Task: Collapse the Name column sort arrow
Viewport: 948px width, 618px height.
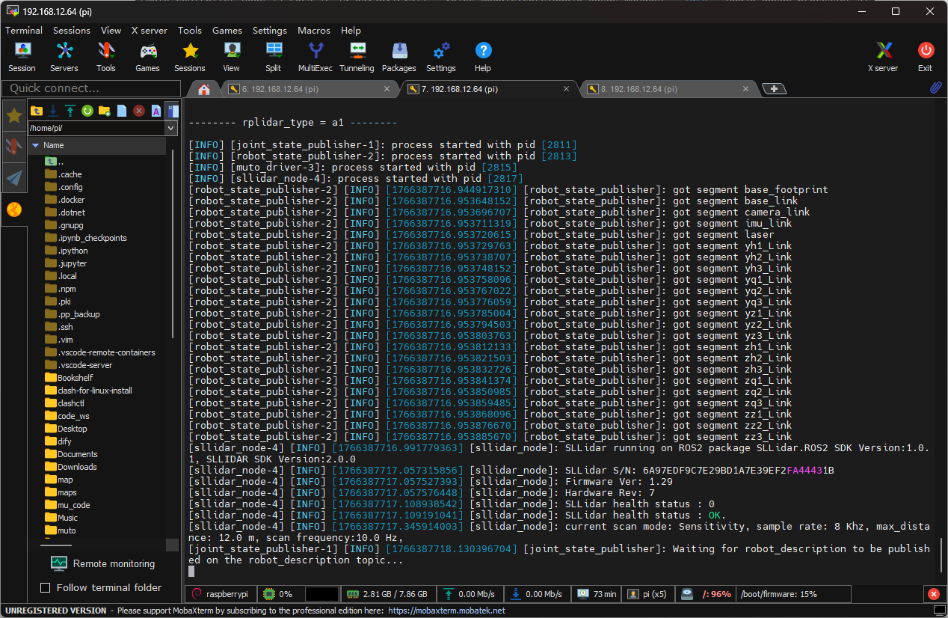Action: tap(35, 145)
